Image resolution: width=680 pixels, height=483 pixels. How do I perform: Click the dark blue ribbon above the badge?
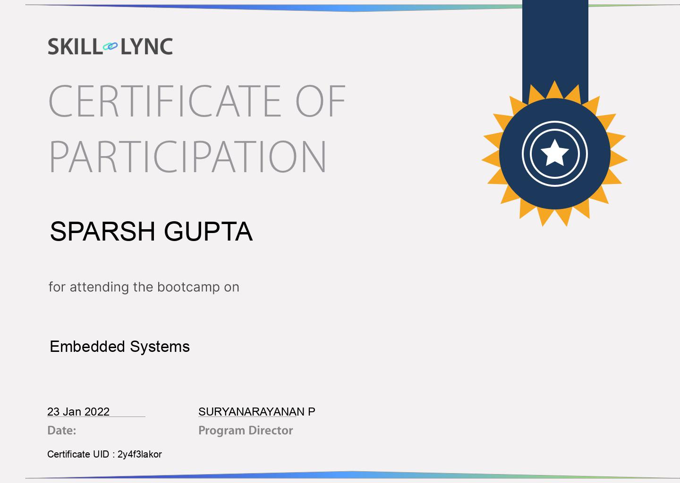click(x=555, y=42)
